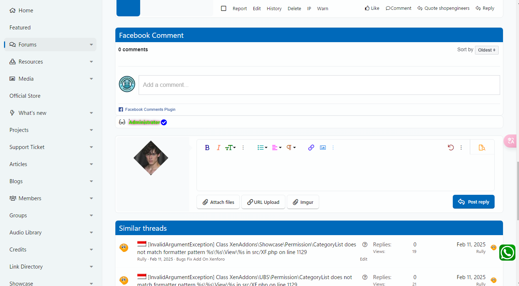This screenshot has width=519, height=286.
Task: Click the Add a comment field
Action: click(x=319, y=85)
